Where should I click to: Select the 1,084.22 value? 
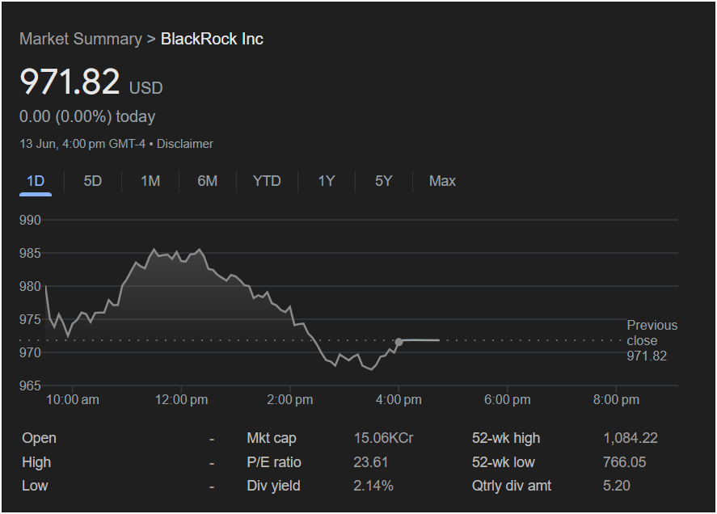(631, 438)
